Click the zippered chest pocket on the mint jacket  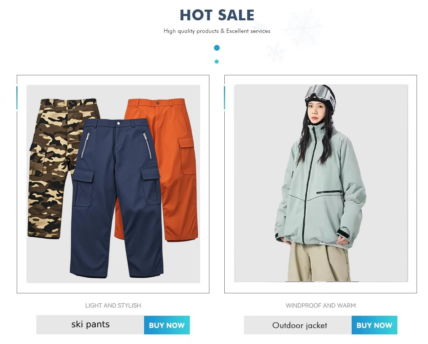pyautogui.click(x=329, y=192)
